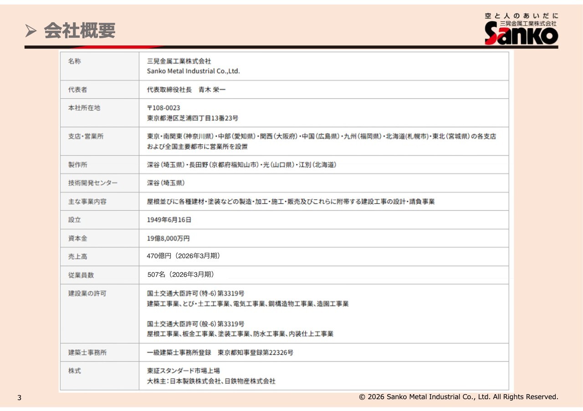This screenshot has height=411, width=583.
Task: Click the 製作所 row label
Action: tap(77, 165)
